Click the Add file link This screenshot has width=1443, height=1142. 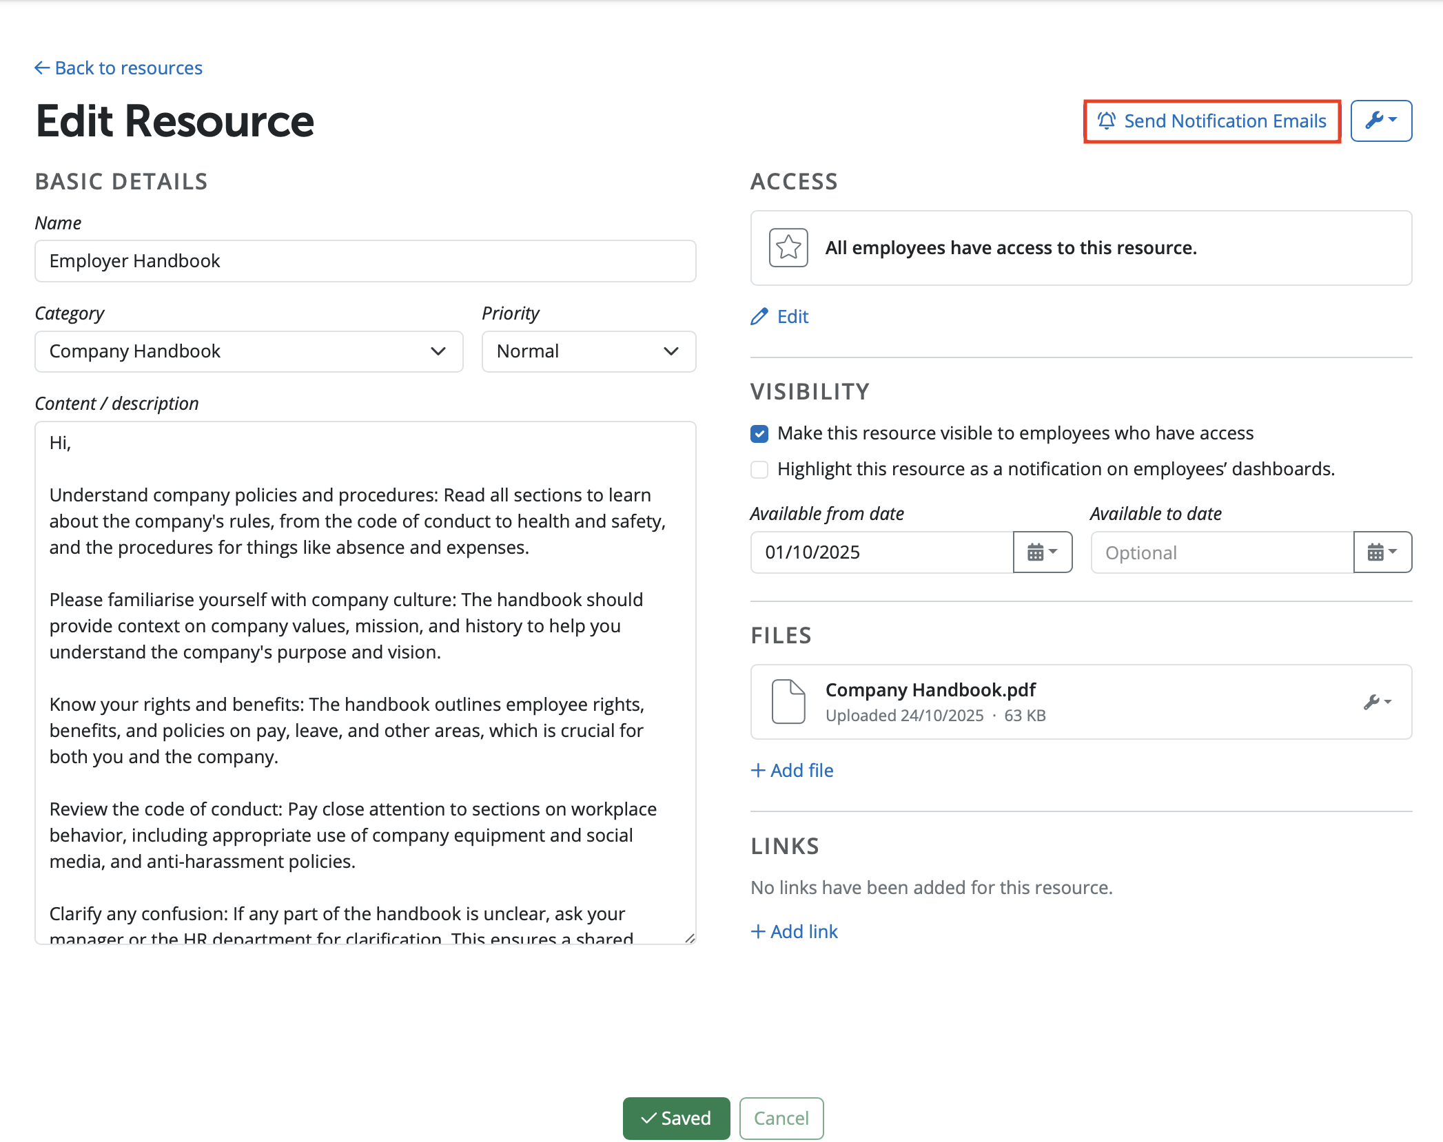click(x=792, y=771)
